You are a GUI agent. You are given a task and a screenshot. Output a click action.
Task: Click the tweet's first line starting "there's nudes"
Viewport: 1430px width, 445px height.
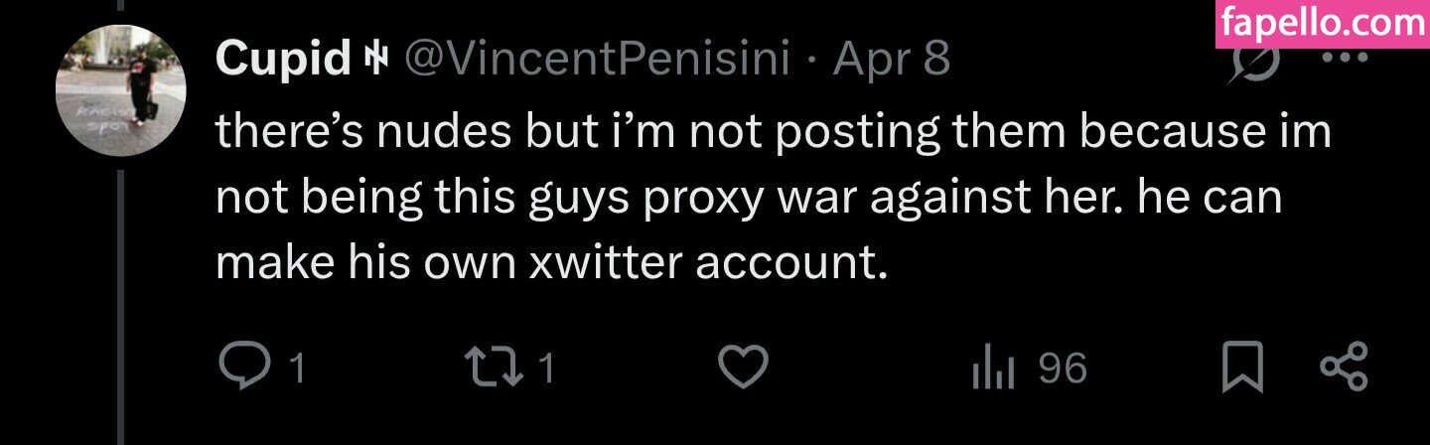pyautogui.click(x=773, y=131)
